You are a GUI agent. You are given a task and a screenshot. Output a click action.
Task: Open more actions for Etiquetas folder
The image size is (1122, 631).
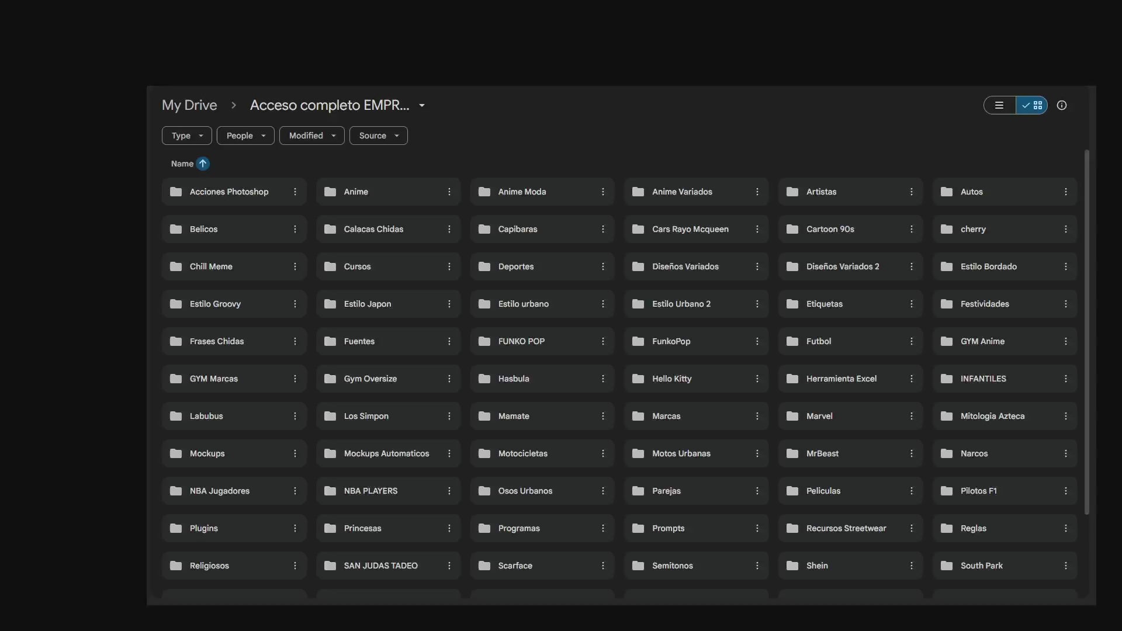pyautogui.click(x=912, y=304)
